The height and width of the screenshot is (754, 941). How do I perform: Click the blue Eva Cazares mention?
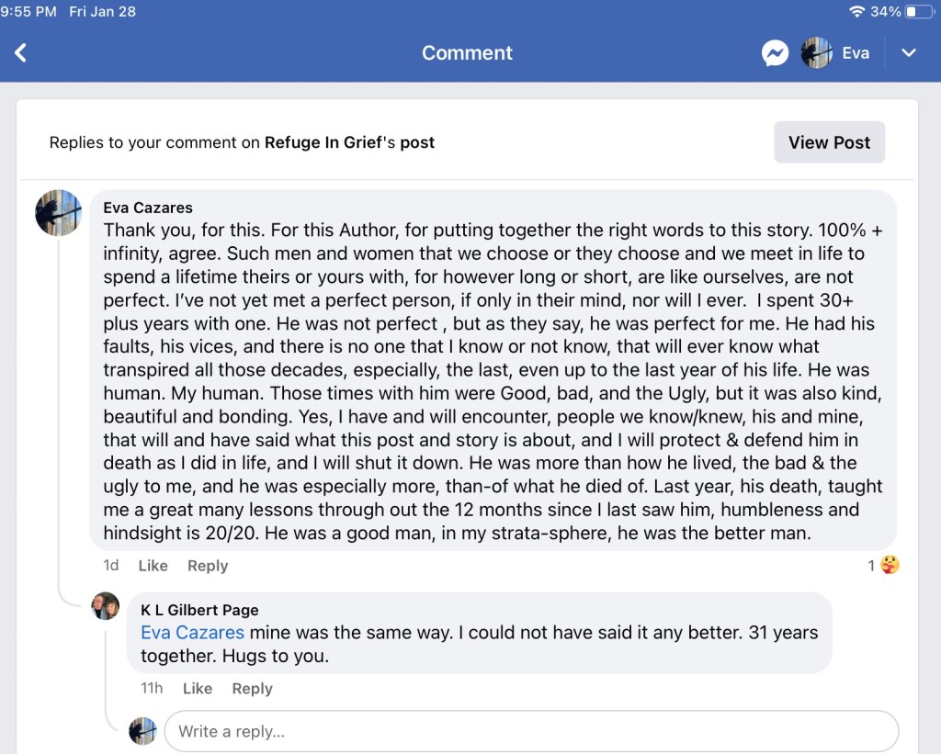click(x=192, y=633)
